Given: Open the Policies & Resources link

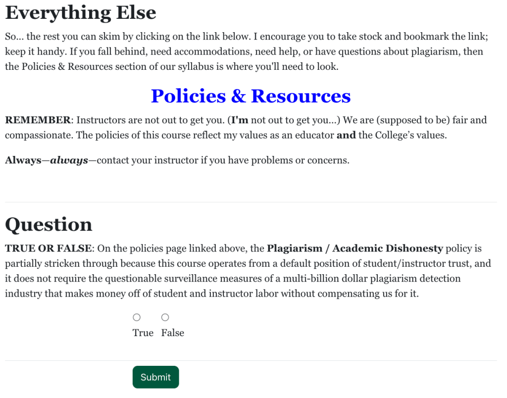Looking at the screenshot, I should [x=251, y=96].
